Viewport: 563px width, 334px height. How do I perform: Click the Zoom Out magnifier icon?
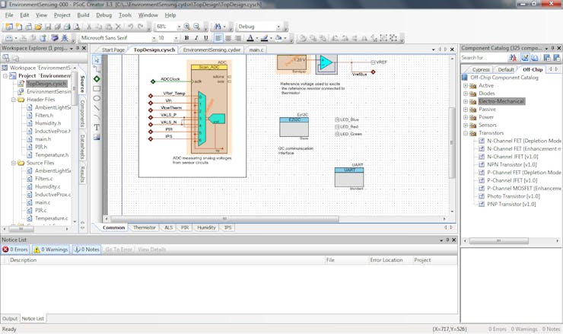point(196,27)
